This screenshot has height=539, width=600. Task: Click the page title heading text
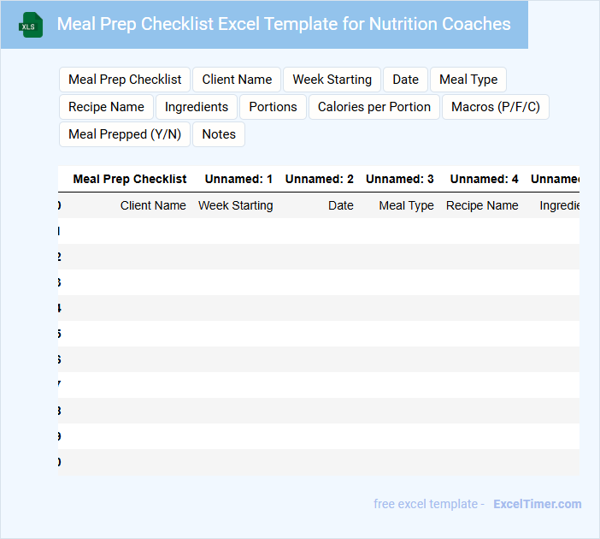click(284, 24)
